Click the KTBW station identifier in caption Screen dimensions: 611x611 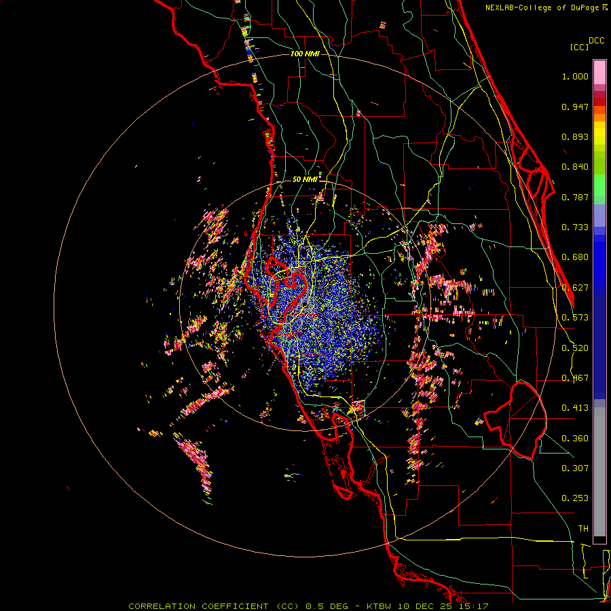380,606
